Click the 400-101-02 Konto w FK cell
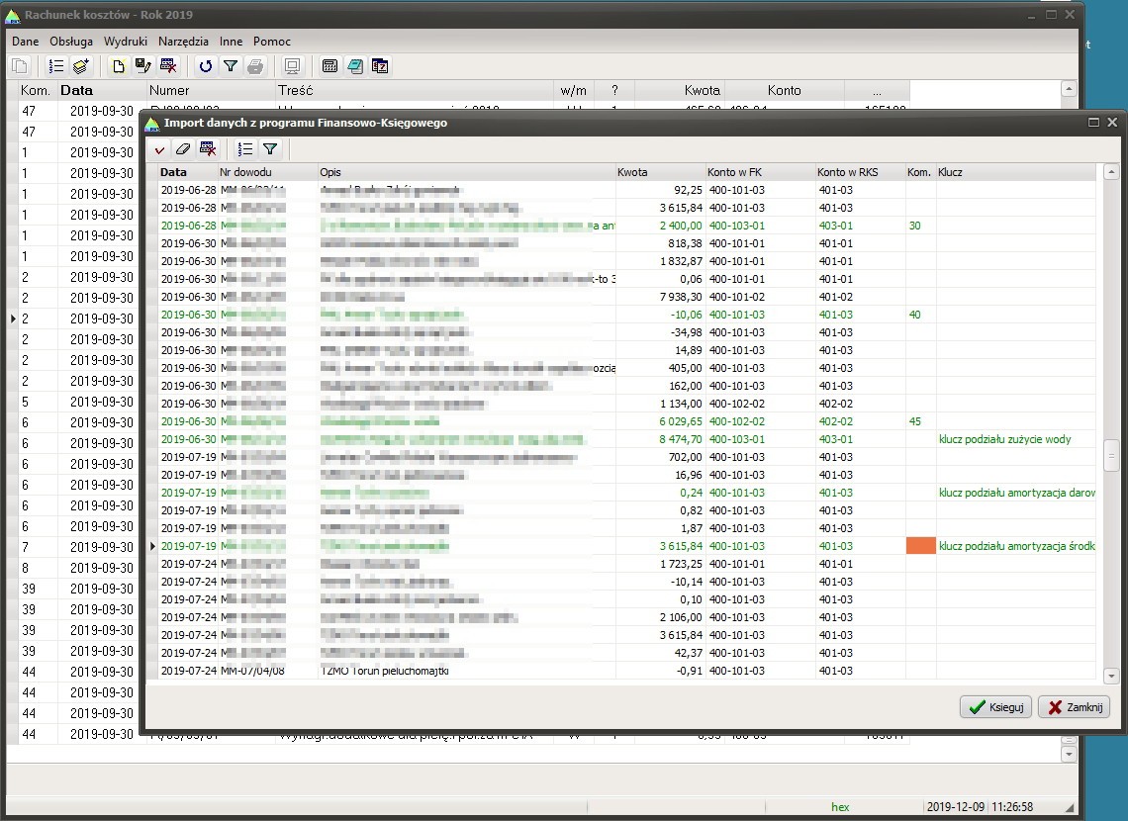The image size is (1128, 821). 760,297
